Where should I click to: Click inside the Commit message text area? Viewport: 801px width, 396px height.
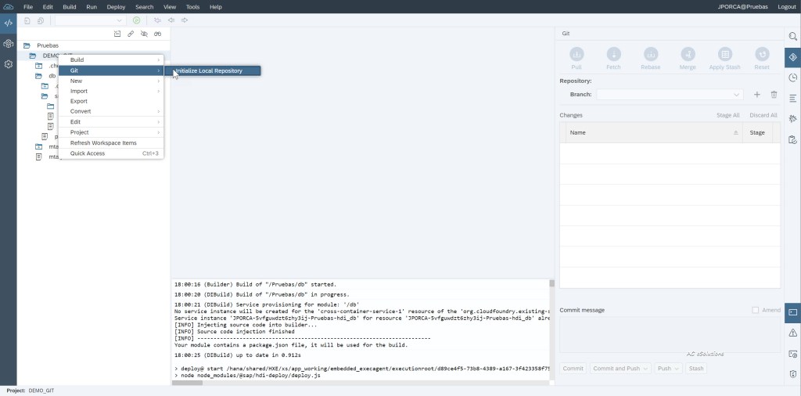670,334
